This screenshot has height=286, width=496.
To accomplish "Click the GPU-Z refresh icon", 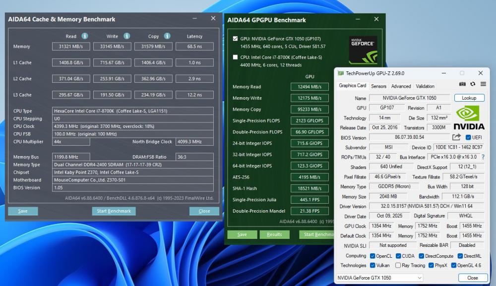I will [473, 84].
